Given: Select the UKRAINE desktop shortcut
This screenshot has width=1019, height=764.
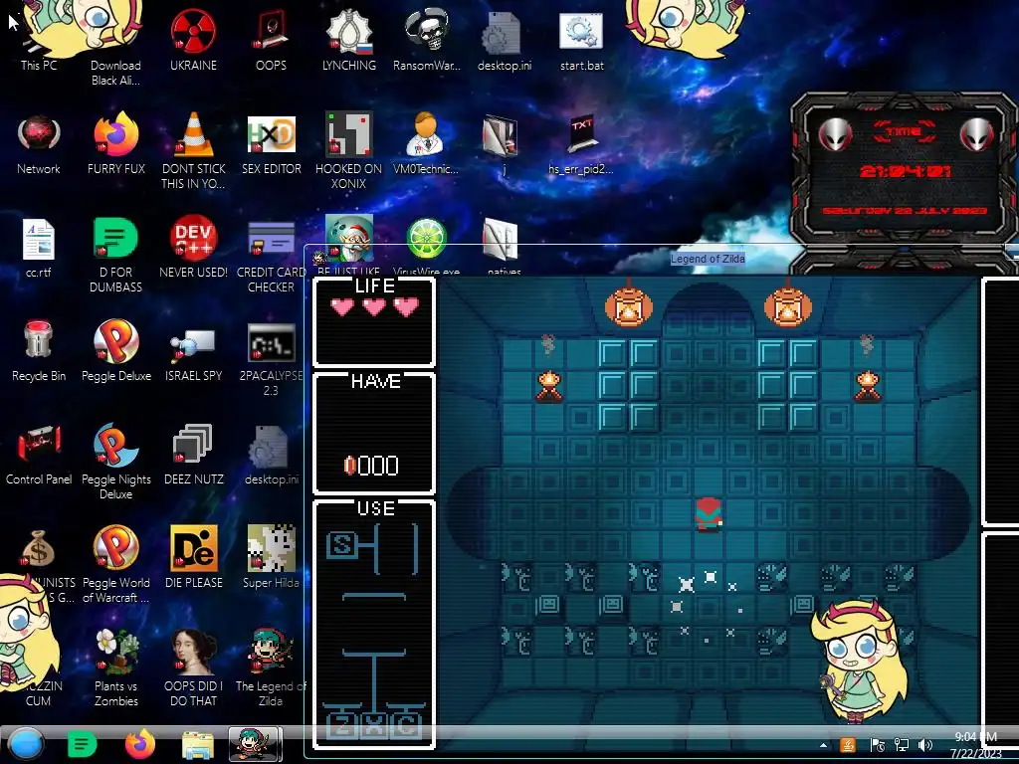Looking at the screenshot, I should (193, 40).
